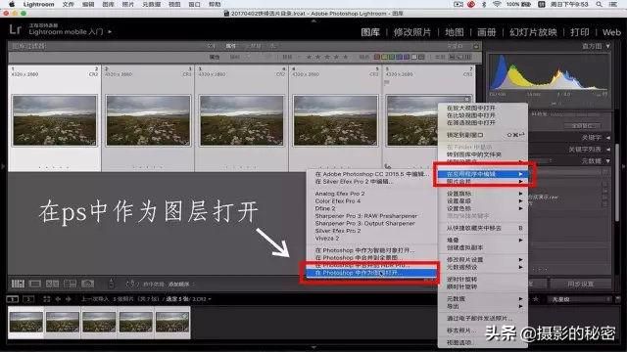Filter by red color label
The image size is (627, 352).
(x=376, y=57)
